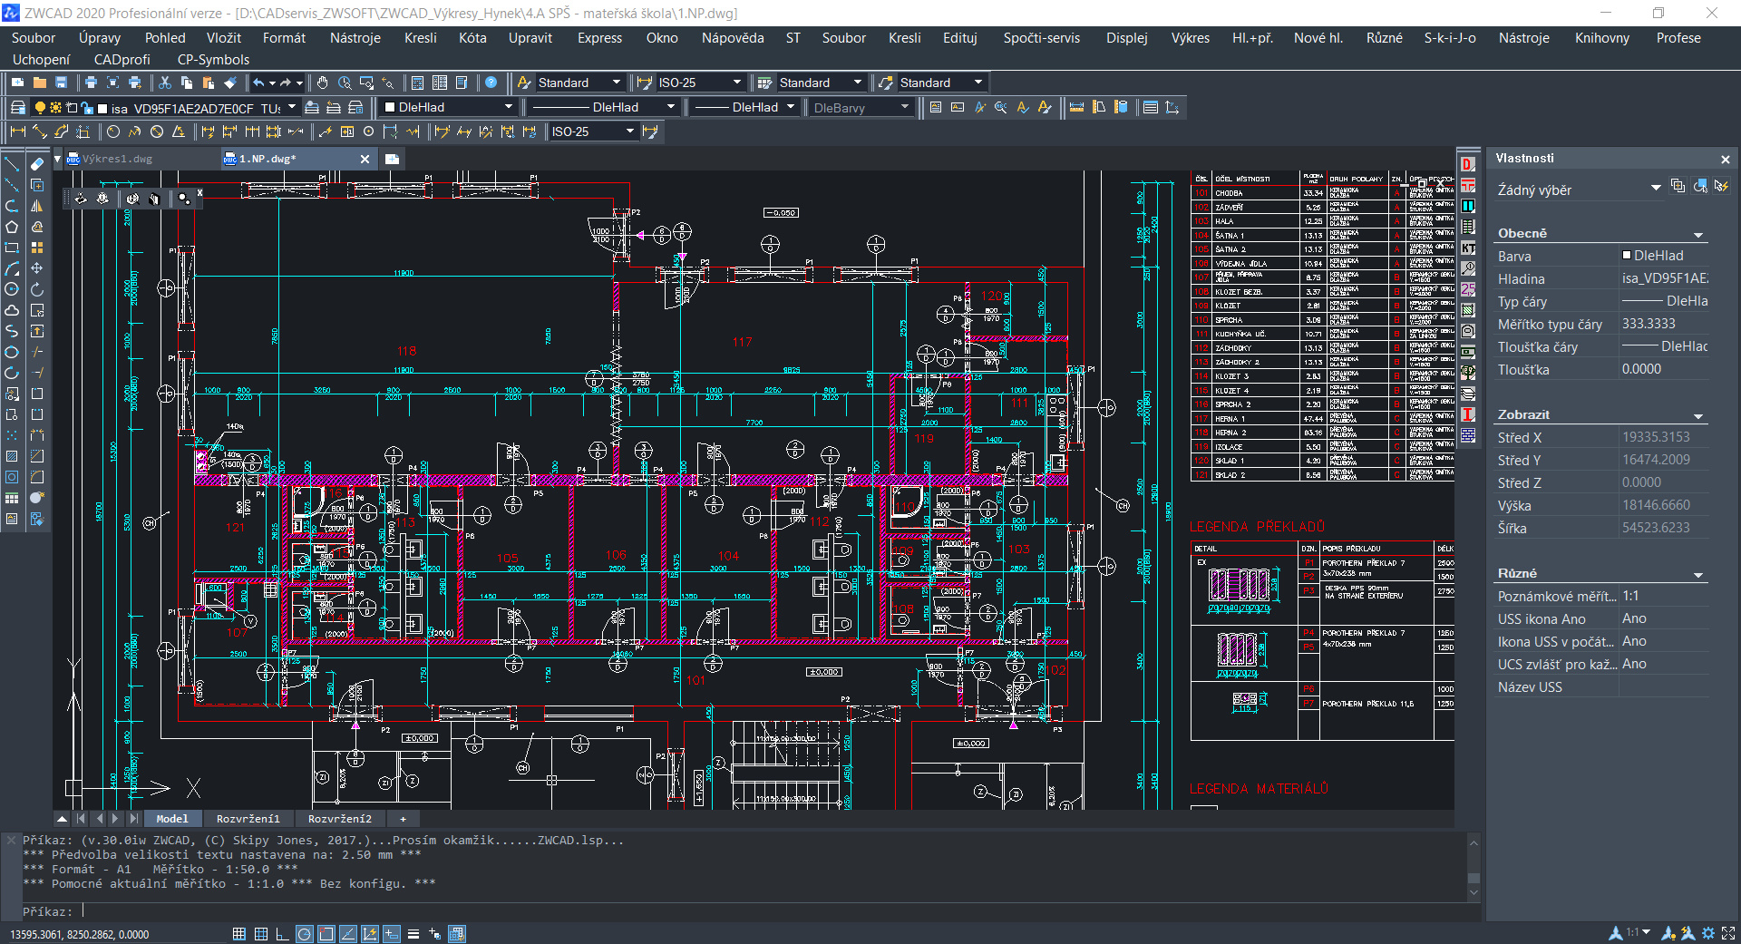
Task: Select the Revision Cloud tool
Action: point(12,310)
